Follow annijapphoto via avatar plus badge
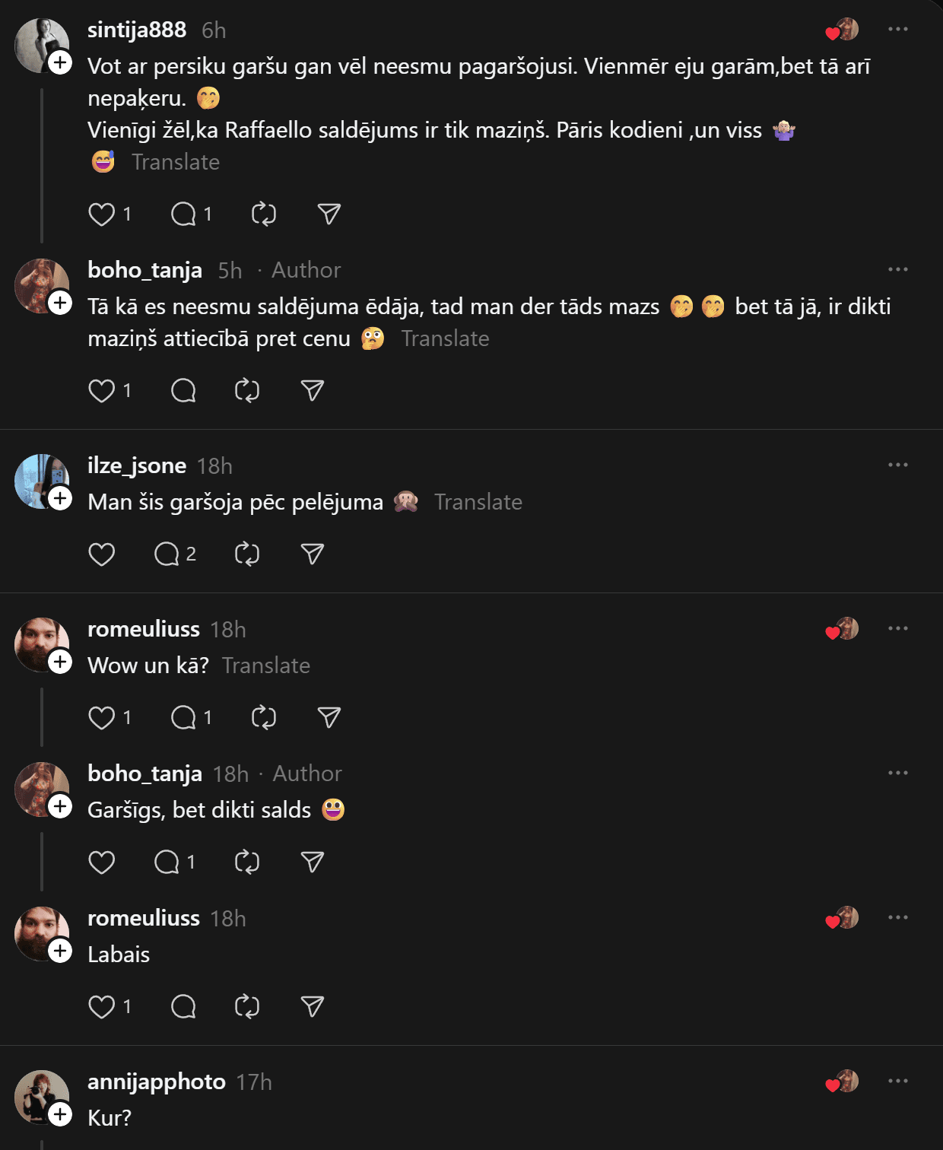 [60, 1115]
